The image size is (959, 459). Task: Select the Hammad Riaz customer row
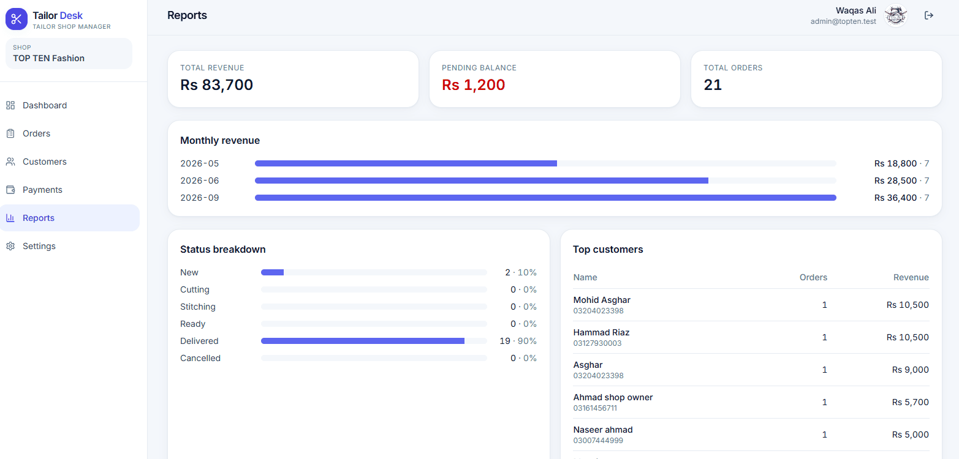tap(751, 337)
